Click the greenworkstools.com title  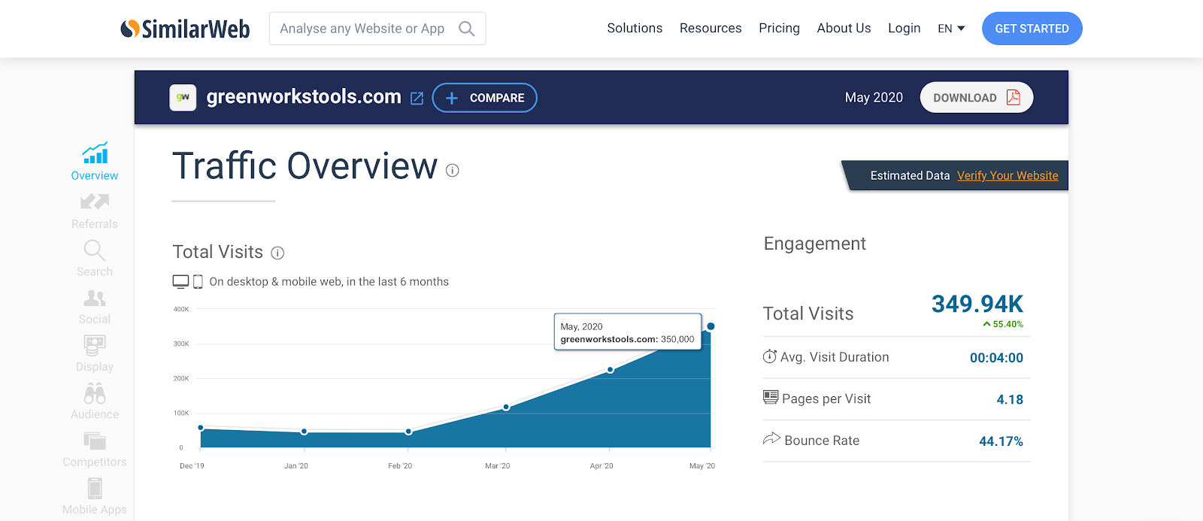304,97
